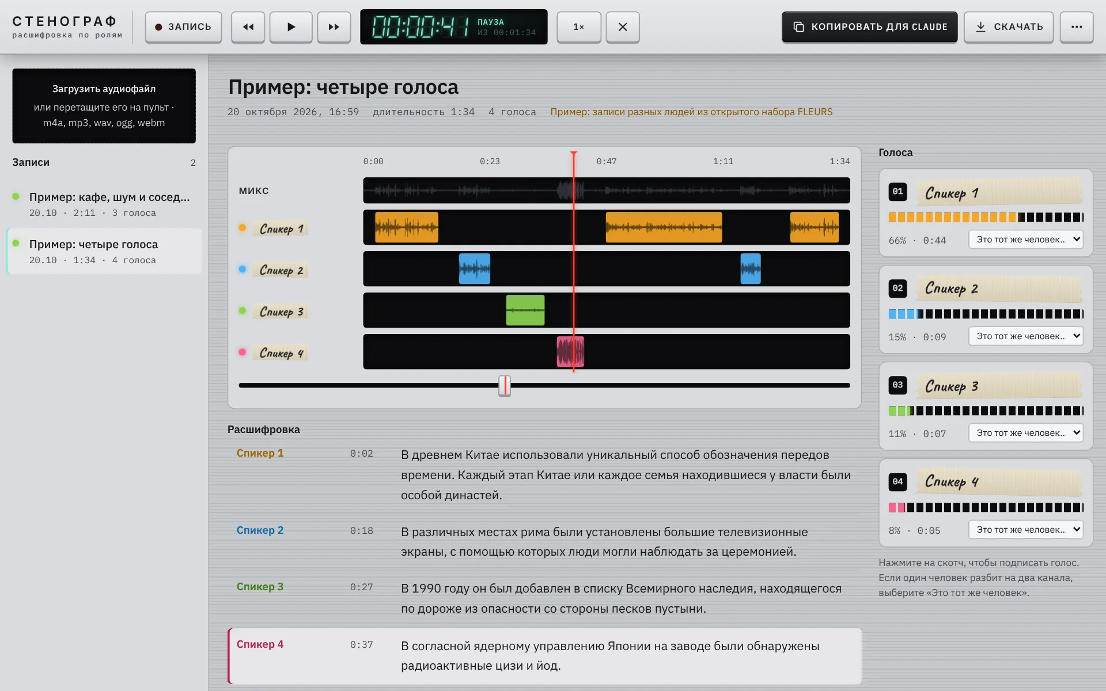Click the МИКС waveform track
The width and height of the screenshot is (1106, 691).
pyautogui.click(x=607, y=191)
